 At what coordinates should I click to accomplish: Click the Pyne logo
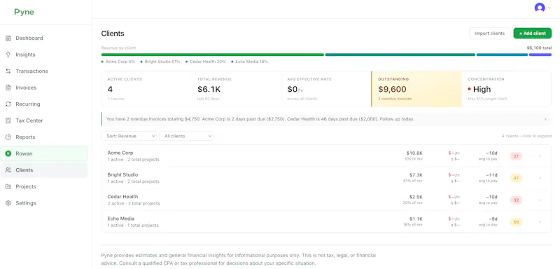(24, 12)
